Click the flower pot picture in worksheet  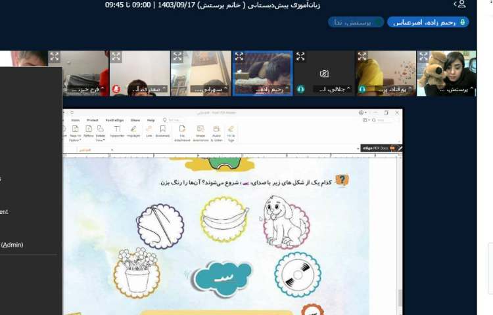coord(136,272)
